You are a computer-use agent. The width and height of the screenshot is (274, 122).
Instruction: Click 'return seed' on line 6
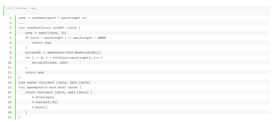[x=42, y=43]
